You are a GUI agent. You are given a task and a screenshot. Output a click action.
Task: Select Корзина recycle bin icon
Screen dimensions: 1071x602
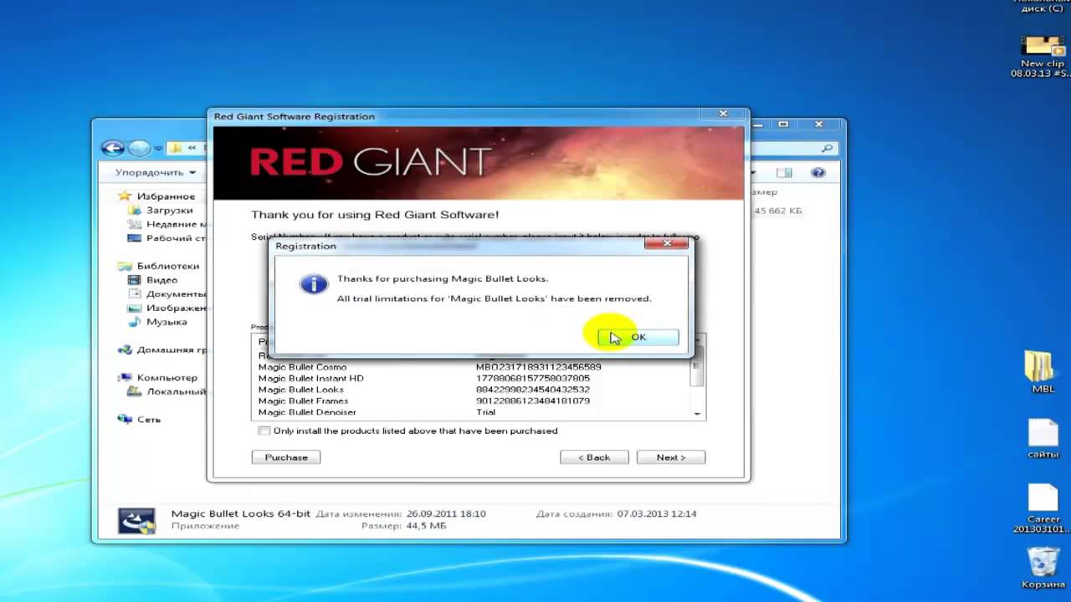tap(1043, 569)
